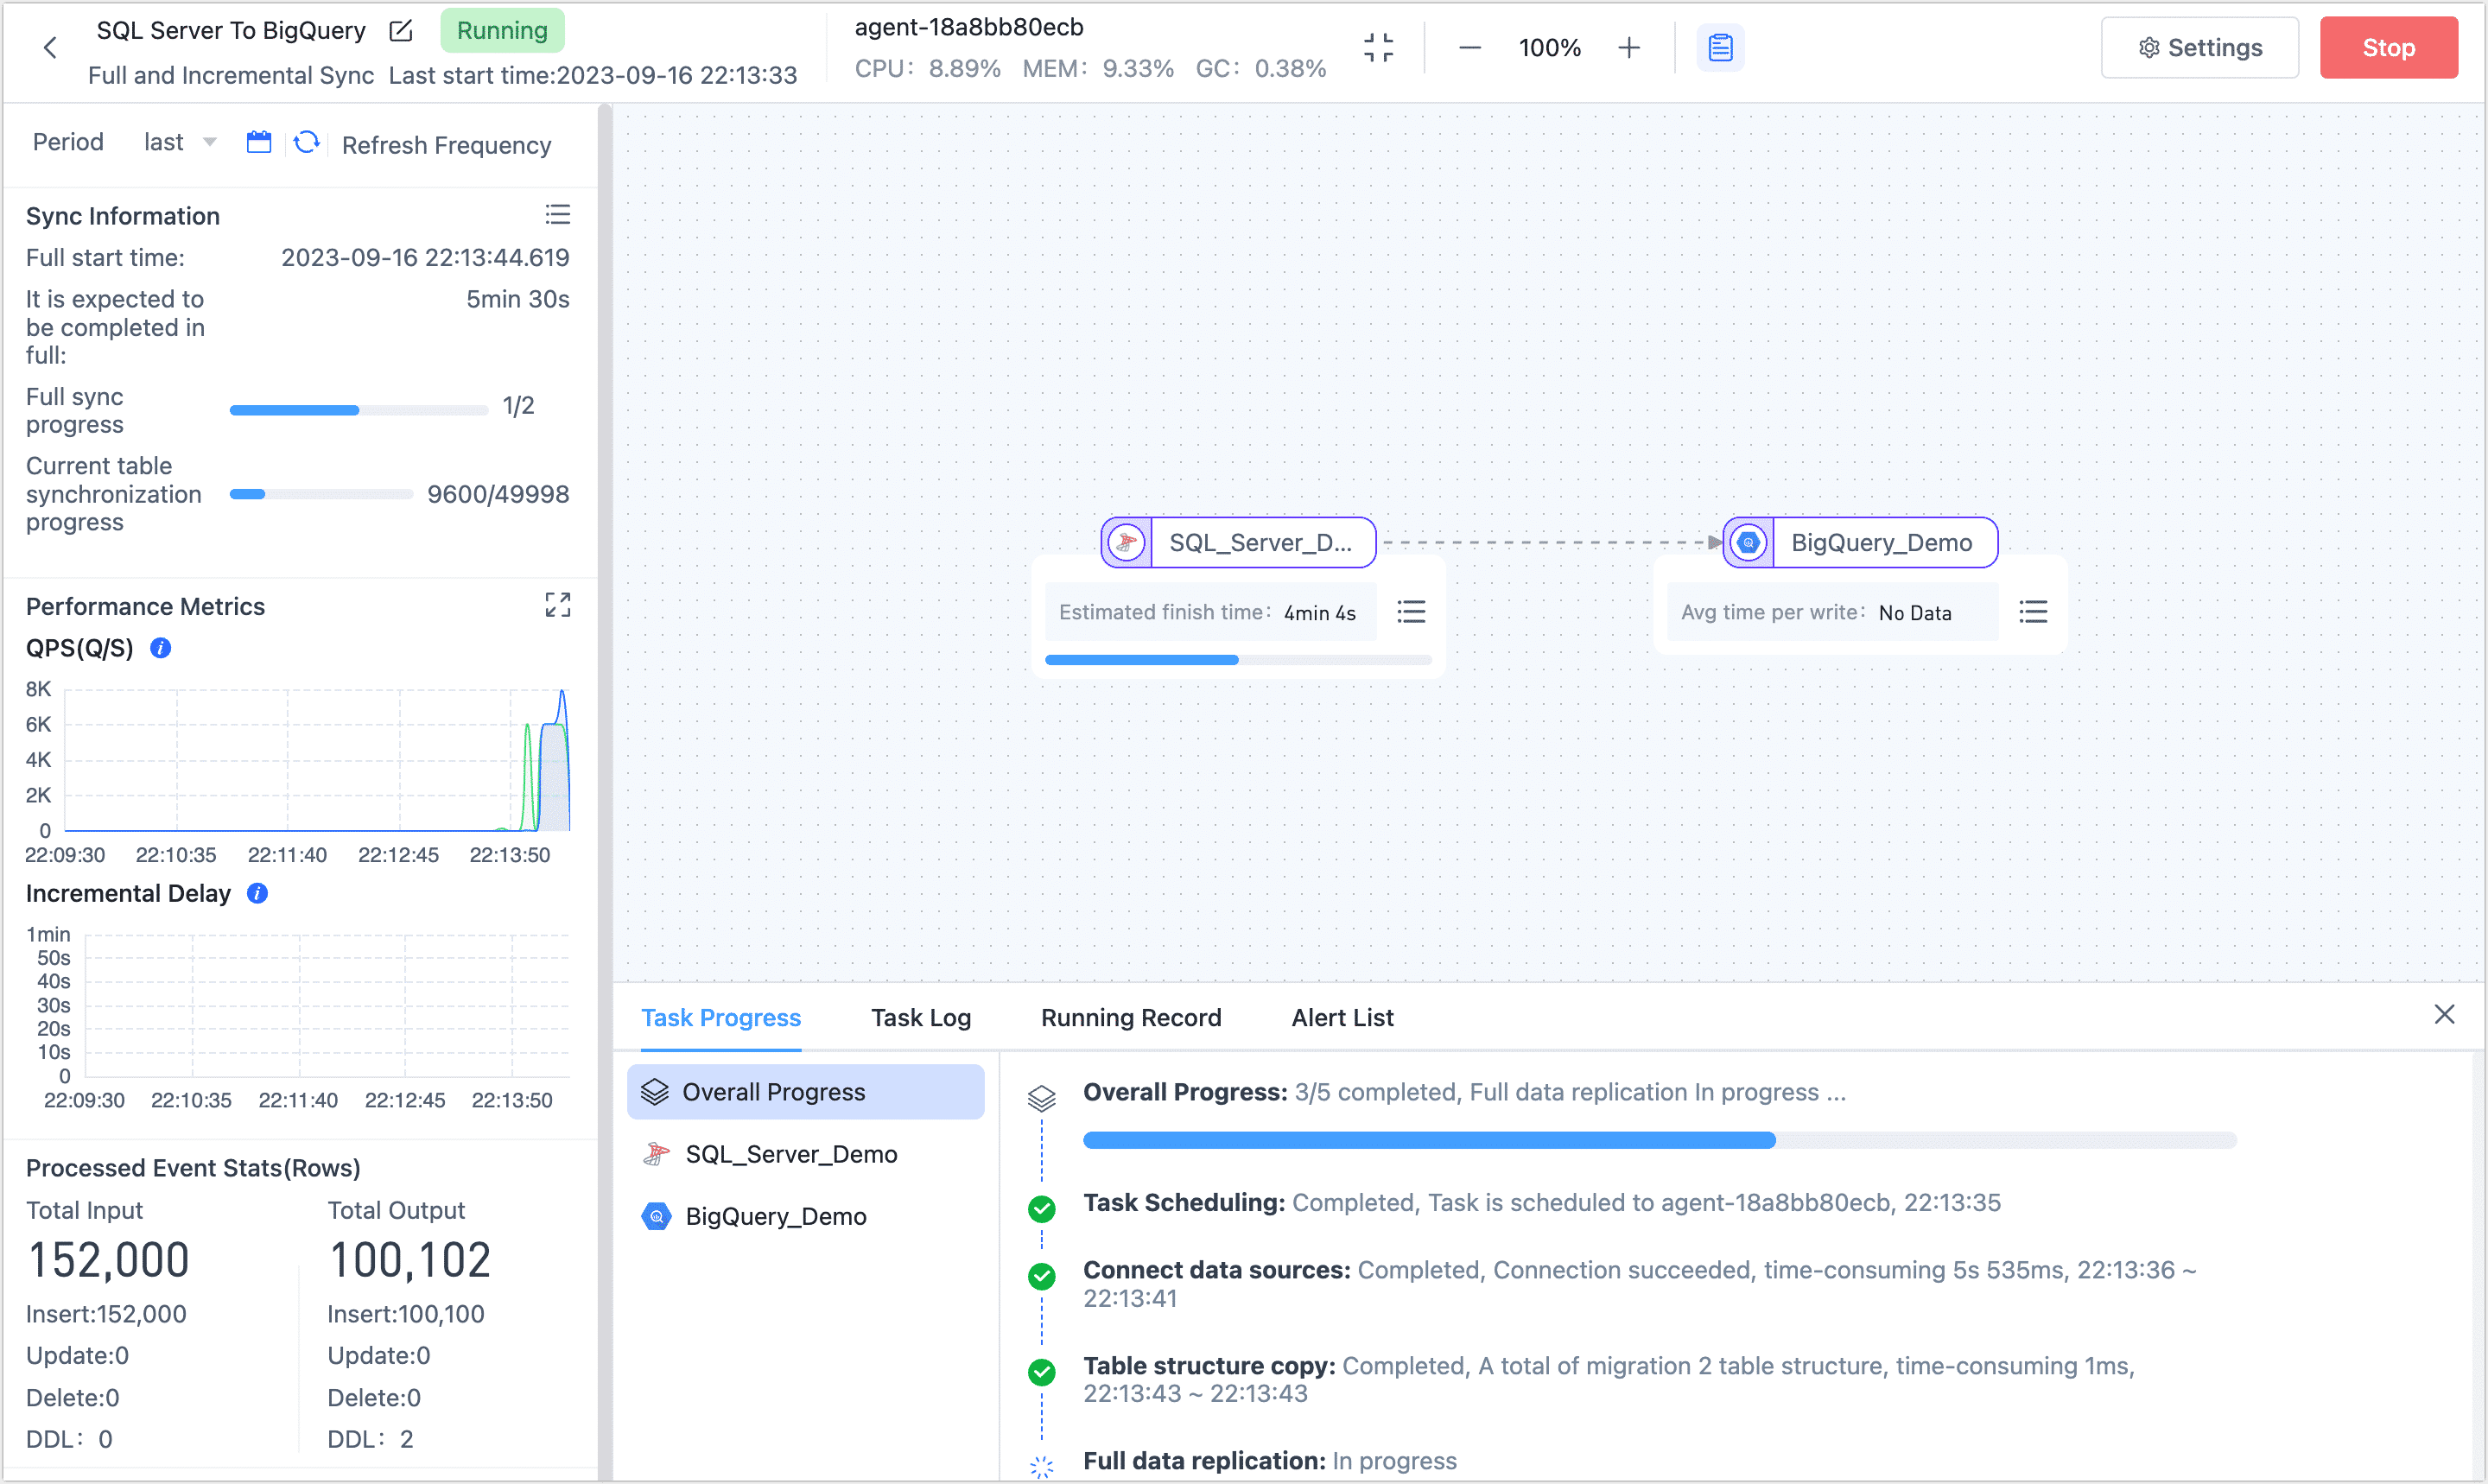This screenshot has height=1484, width=2488.
Task: Switch to the Alert List tab
Action: 1341,1017
